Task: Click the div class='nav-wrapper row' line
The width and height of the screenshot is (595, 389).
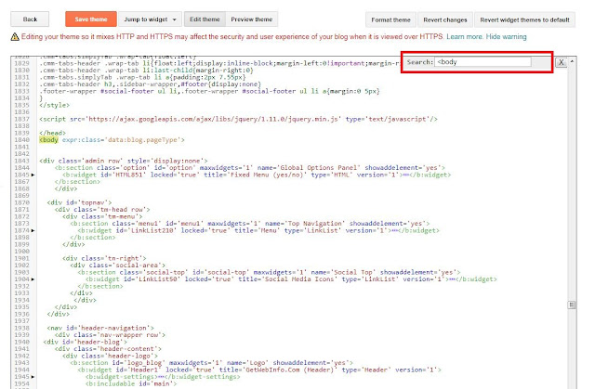Action: pyautogui.click(x=110, y=335)
